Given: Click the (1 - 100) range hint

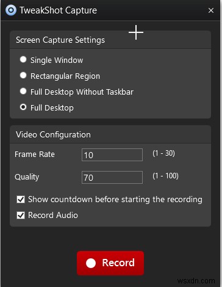Looking at the screenshot, I should point(165,176).
